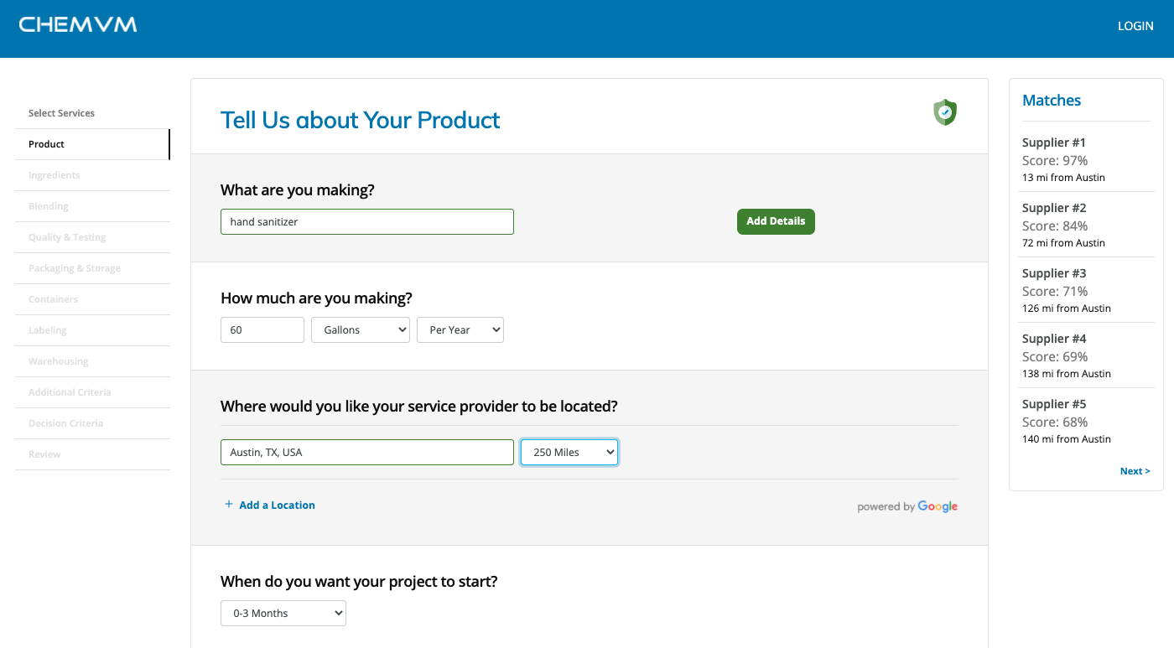Open the Ingredients step in sidebar
This screenshot has width=1174, height=648.
tap(54, 175)
